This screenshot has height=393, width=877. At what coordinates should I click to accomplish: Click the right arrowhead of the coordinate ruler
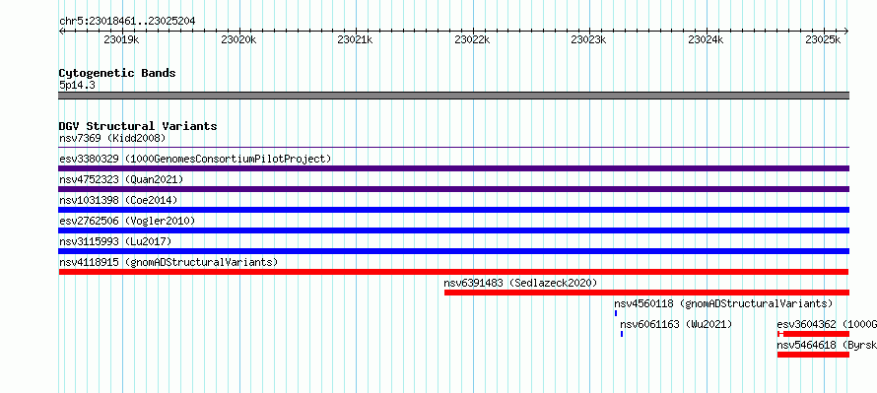tap(846, 31)
